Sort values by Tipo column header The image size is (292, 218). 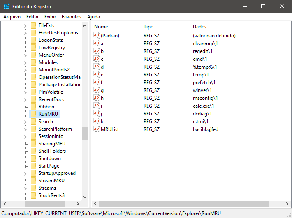point(166,27)
